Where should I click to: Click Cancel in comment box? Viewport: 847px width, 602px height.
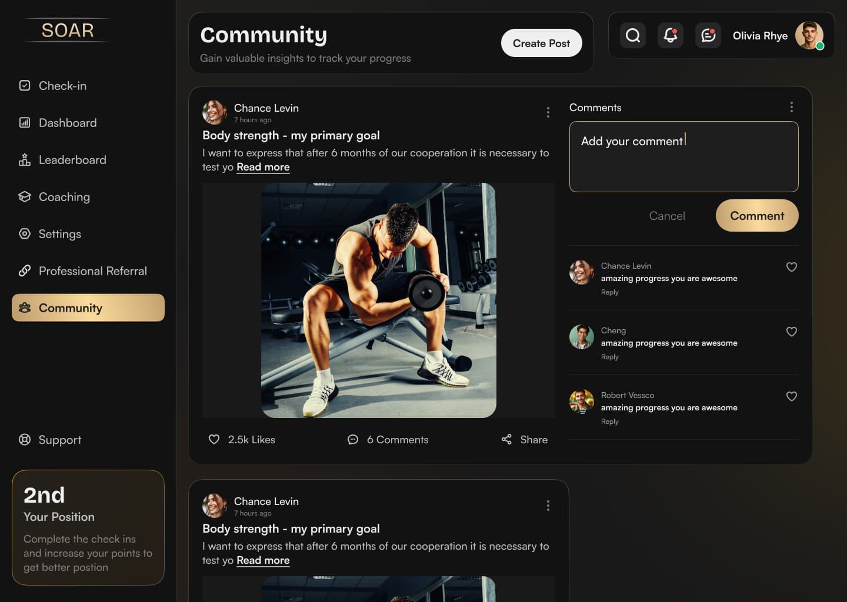coord(667,216)
